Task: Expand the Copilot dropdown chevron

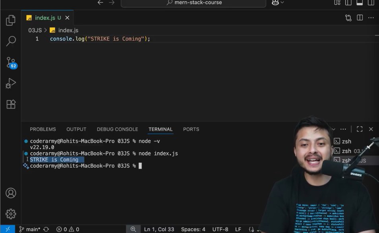Action: coord(282,3)
